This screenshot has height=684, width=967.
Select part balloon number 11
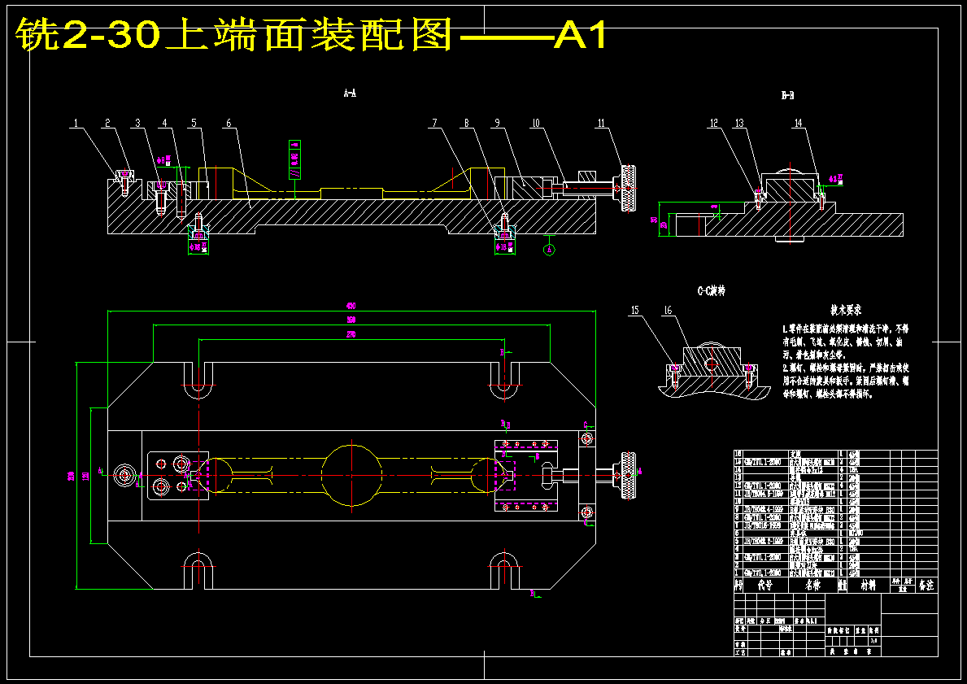(x=601, y=124)
